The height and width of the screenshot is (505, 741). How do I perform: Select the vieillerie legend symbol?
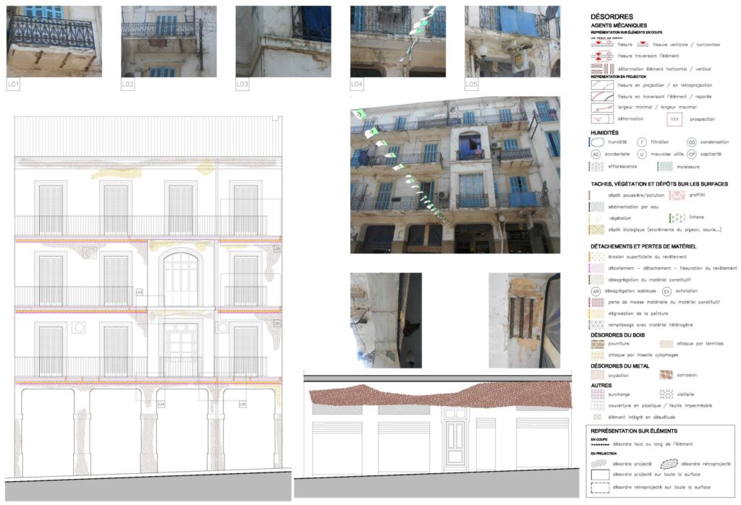pyautogui.click(x=666, y=395)
